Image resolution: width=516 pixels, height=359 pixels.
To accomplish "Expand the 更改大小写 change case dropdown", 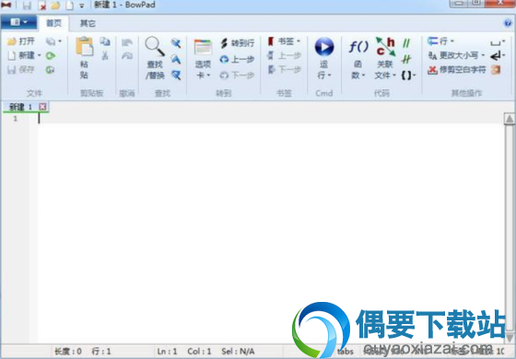I will pos(483,55).
